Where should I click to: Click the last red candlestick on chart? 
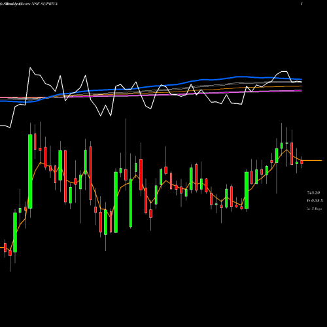point(301,162)
